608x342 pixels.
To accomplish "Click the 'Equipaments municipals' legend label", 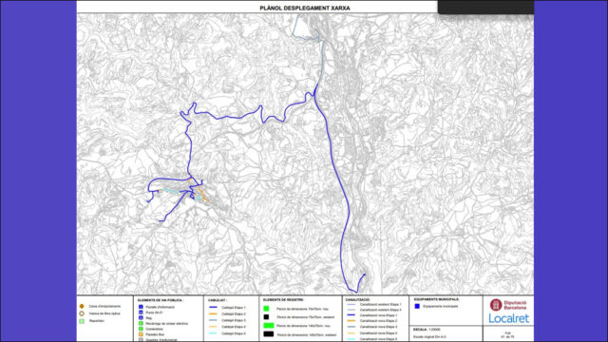I will pyautogui.click(x=441, y=306).
